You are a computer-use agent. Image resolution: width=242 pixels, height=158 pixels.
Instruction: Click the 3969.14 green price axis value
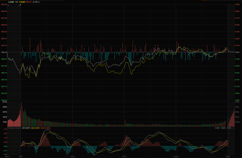coord(4,73)
